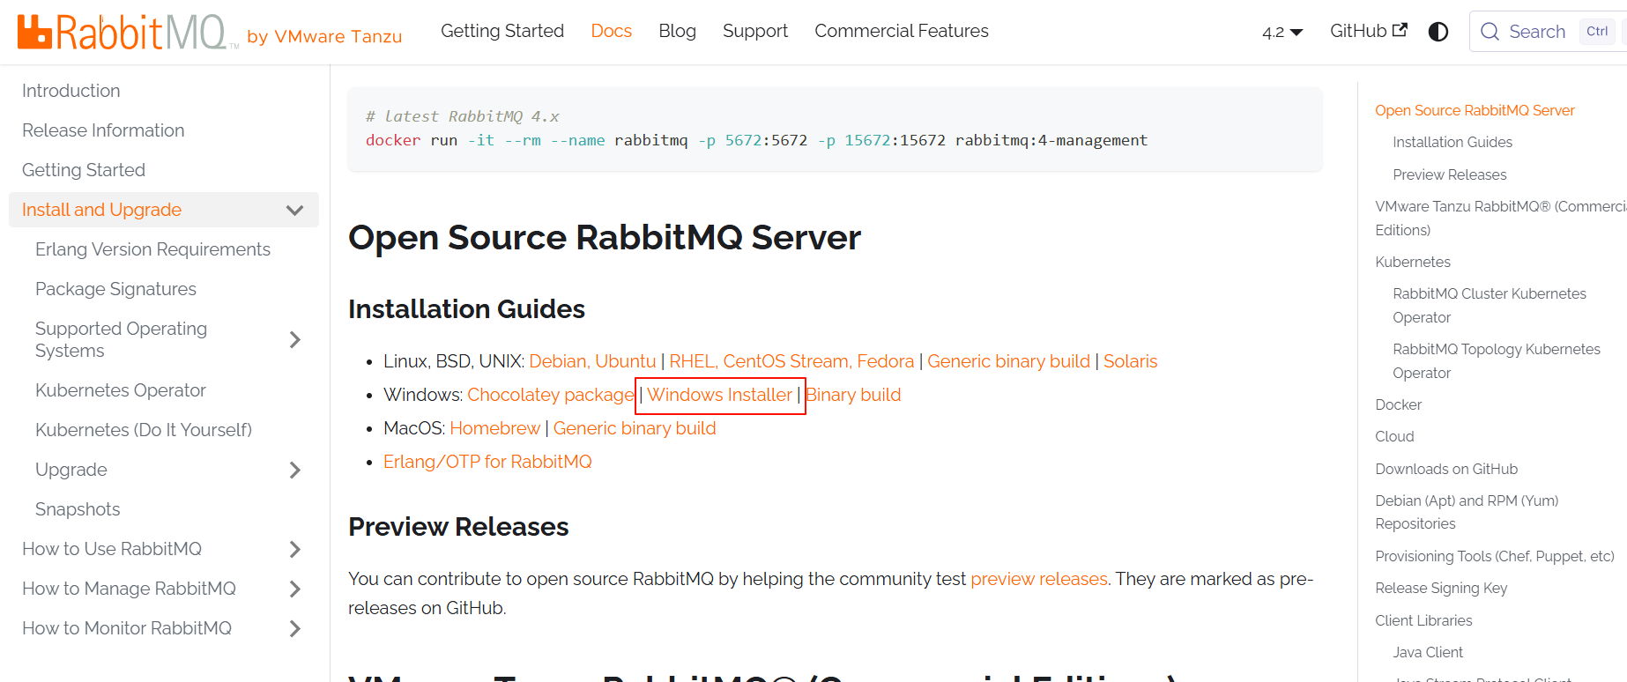Expand the Upgrade sidebar section
The image size is (1627, 682).
(x=295, y=470)
